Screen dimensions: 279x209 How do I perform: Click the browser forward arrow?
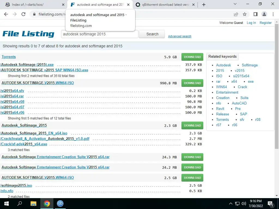[x=15, y=14]
